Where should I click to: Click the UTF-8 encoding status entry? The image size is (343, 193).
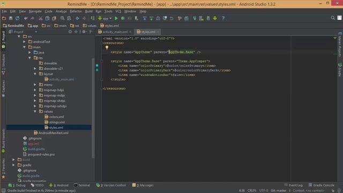264,191
